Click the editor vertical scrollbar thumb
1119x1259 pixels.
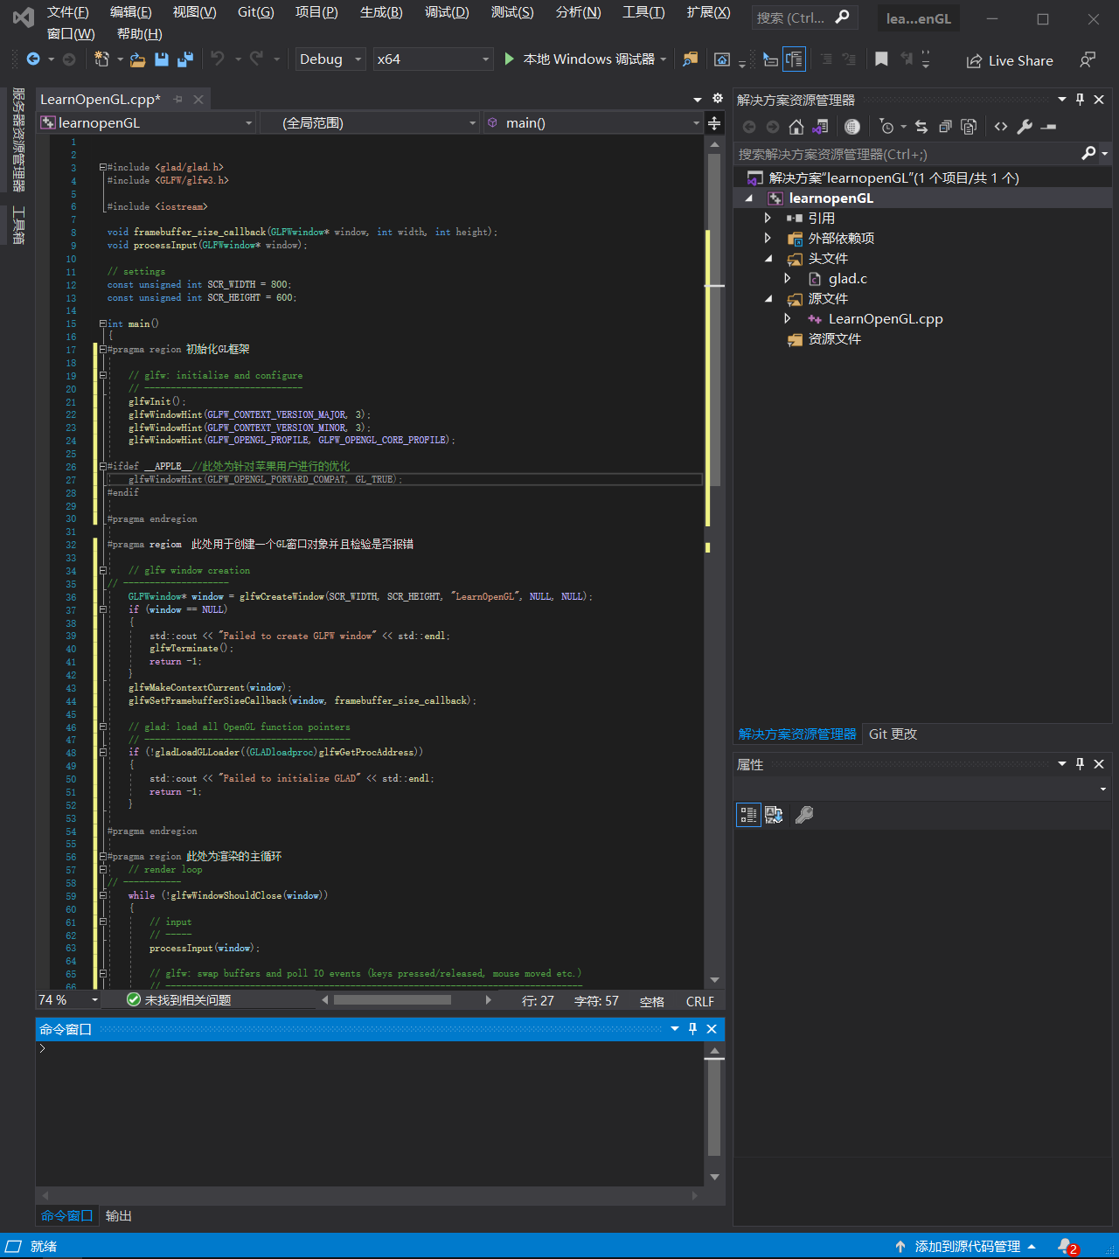(x=714, y=320)
